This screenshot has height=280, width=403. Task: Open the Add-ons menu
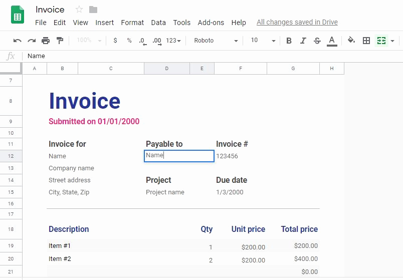tap(211, 23)
